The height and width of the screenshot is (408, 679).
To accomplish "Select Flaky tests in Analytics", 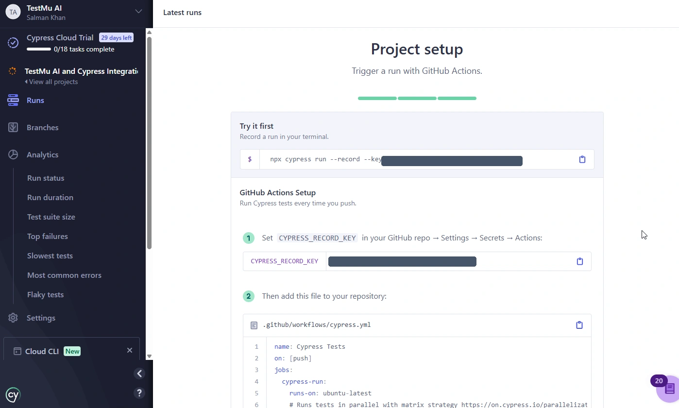I will pos(45,294).
